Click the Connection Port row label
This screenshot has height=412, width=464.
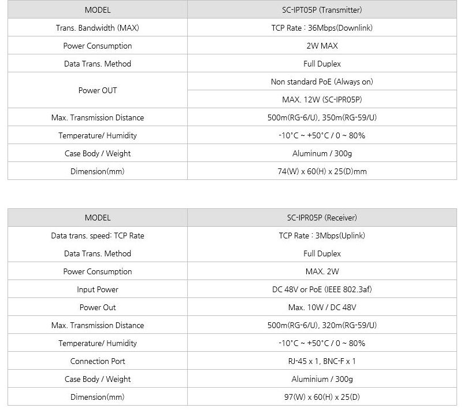[x=98, y=361]
